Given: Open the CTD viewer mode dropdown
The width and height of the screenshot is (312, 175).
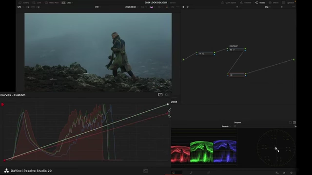Looking at the screenshot, I should (x=98, y=7).
